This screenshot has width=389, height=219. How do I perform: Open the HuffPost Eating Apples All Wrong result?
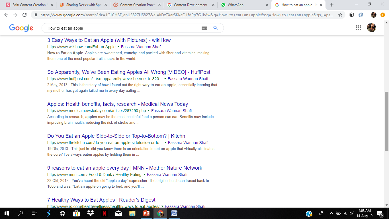129,72
